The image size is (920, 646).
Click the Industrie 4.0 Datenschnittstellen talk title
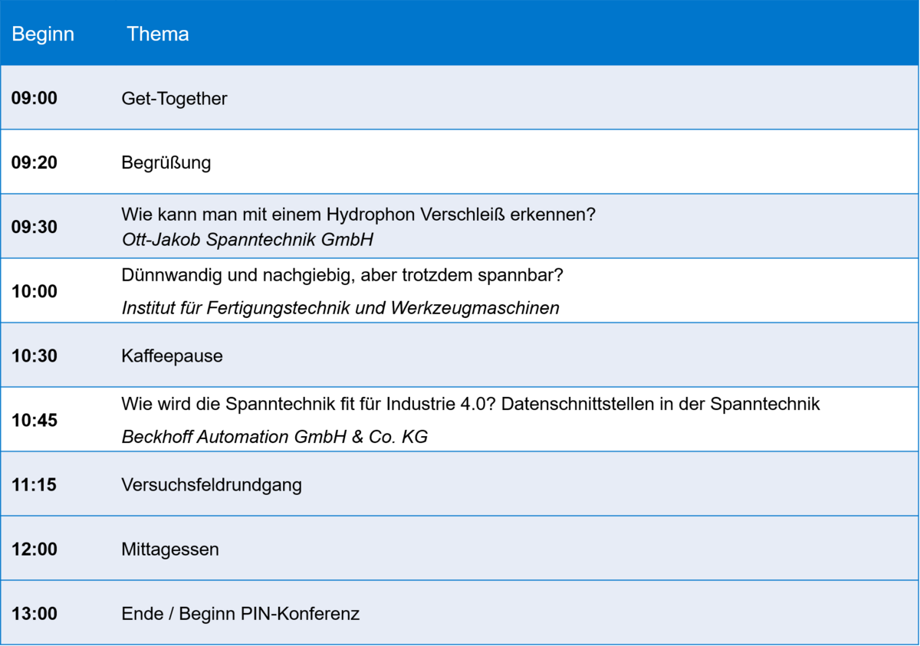471,404
